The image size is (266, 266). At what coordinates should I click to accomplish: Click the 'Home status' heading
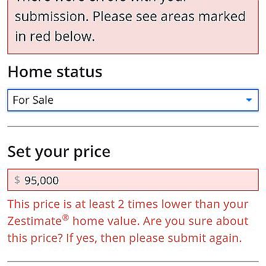click(x=55, y=72)
